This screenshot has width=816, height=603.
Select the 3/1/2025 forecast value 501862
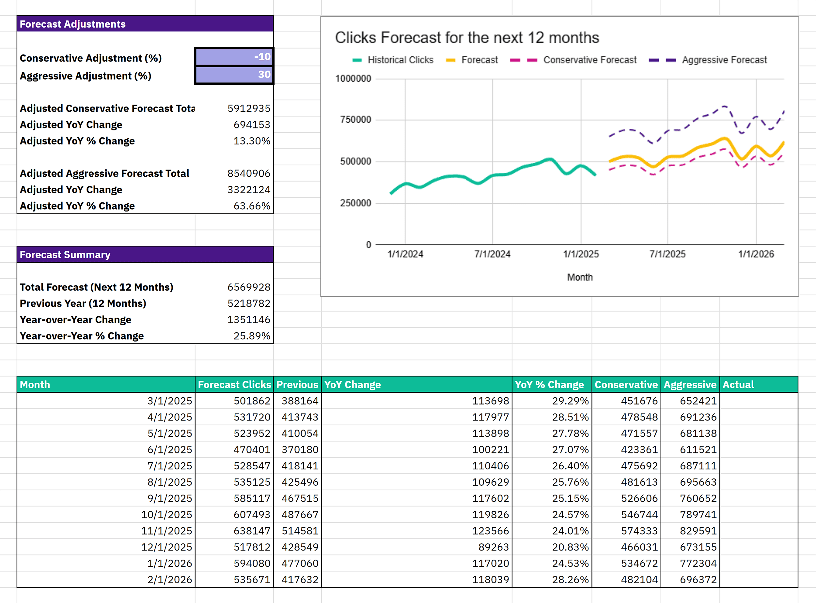point(252,400)
